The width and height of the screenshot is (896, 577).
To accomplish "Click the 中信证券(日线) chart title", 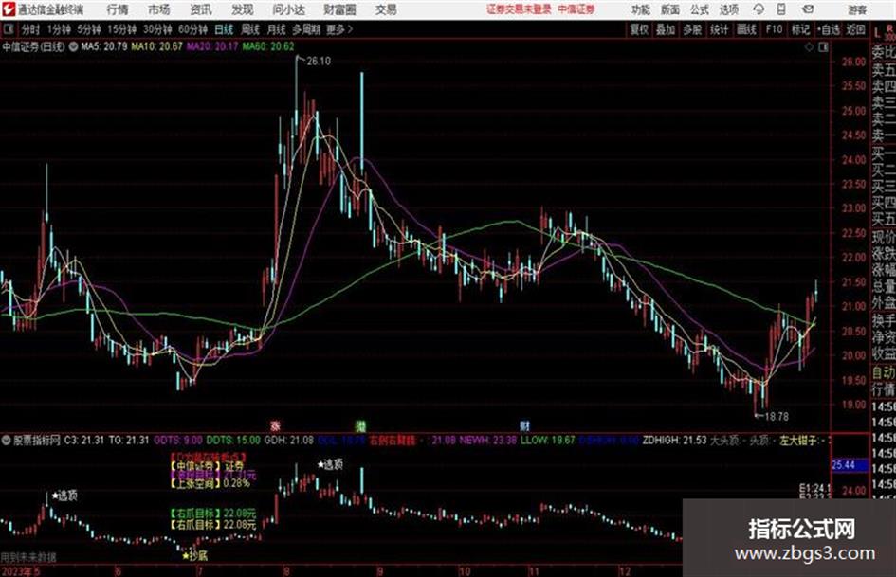I will pos(33,46).
